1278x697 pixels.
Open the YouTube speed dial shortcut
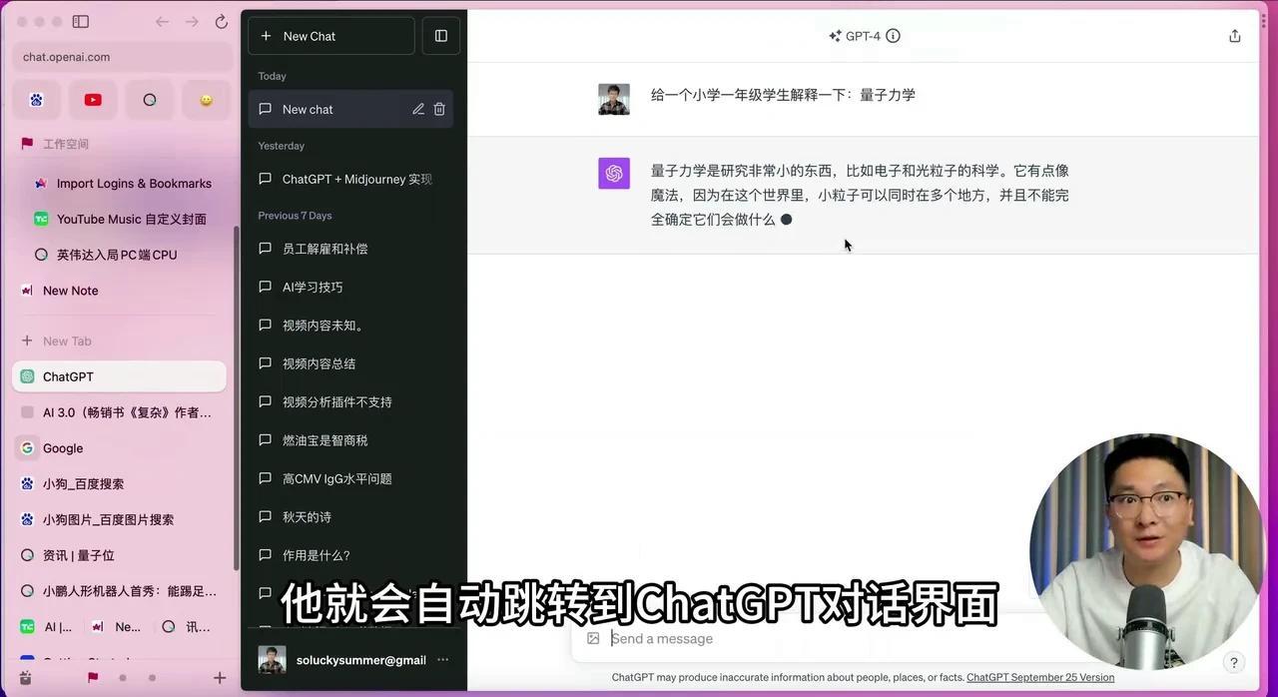coord(93,100)
